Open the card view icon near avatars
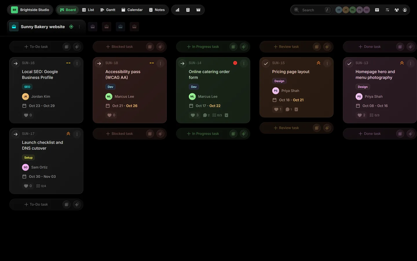Viewport: 417px width, 261px height. 377,10
